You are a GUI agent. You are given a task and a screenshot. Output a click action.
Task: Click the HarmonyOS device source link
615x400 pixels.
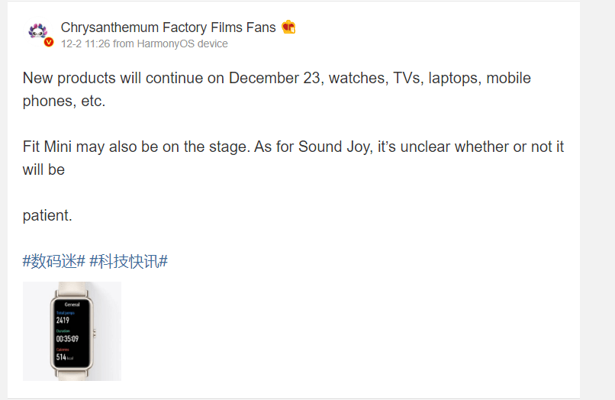tap(182, 44)
